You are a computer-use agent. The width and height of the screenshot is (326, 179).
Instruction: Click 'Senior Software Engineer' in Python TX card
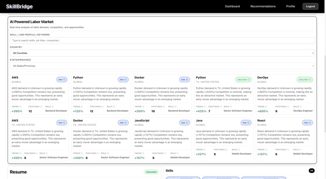[x=238, y=111]
